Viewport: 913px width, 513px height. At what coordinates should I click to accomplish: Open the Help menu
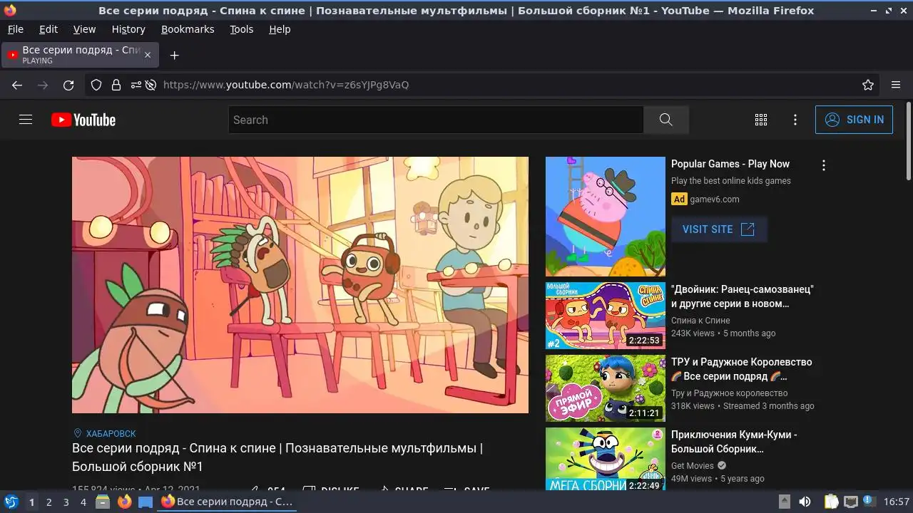click(x=280, y=29)
